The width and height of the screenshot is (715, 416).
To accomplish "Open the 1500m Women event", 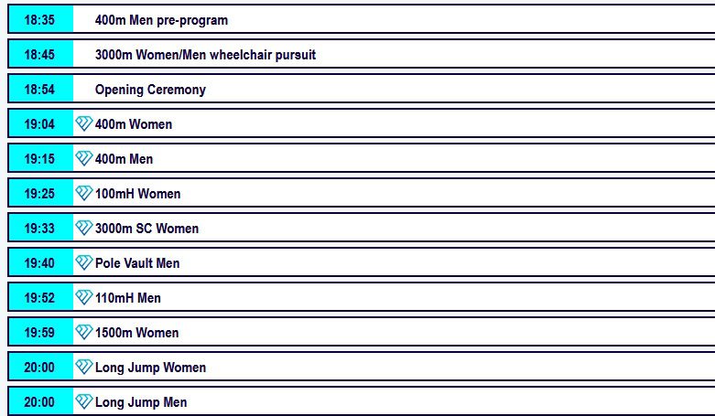I will [136, 332].
